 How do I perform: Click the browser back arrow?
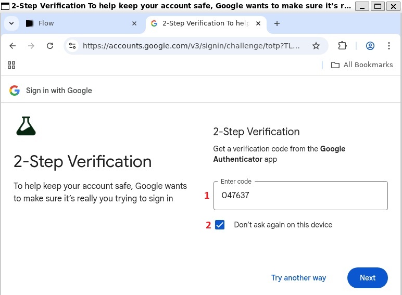coord(13,46)
